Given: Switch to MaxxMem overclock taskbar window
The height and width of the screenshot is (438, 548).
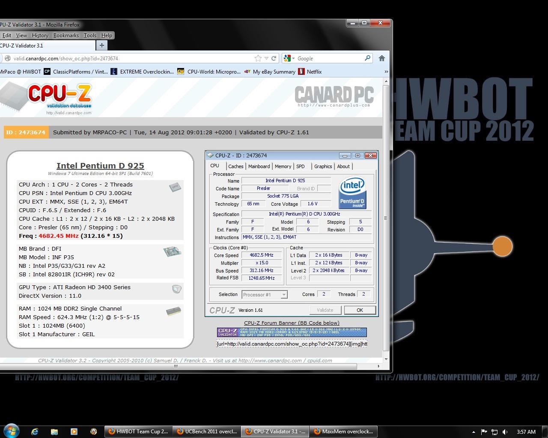Looking at the screenshot, I should (x=344, y=432).
